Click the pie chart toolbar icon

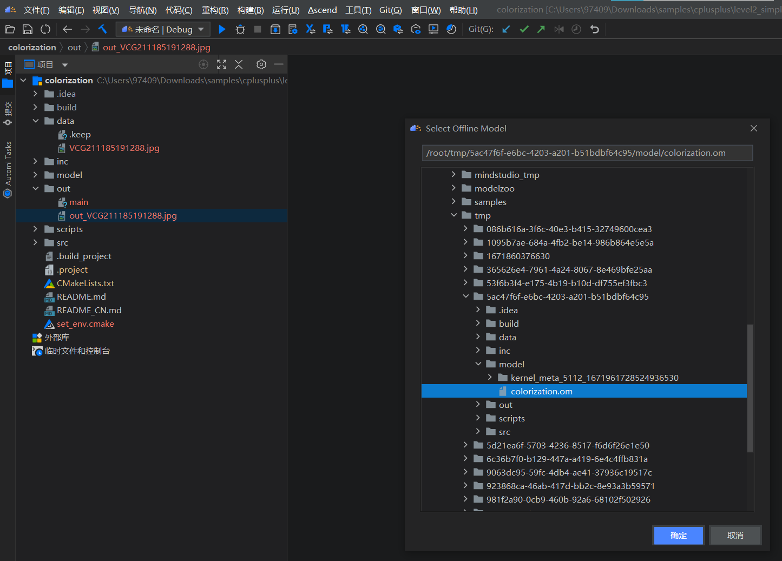[x=451, y=29]
